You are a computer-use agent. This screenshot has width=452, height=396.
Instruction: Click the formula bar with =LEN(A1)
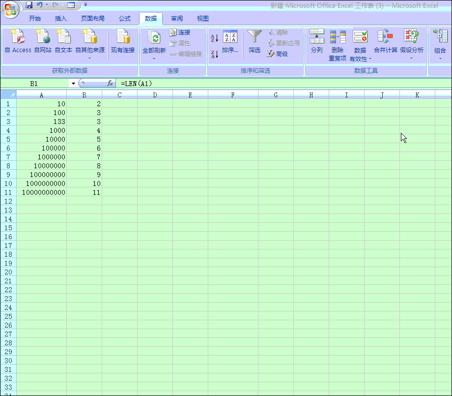tap(284, 84)
